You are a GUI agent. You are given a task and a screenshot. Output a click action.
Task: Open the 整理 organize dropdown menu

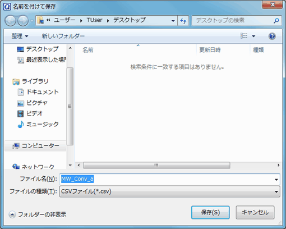click(20, 36)
